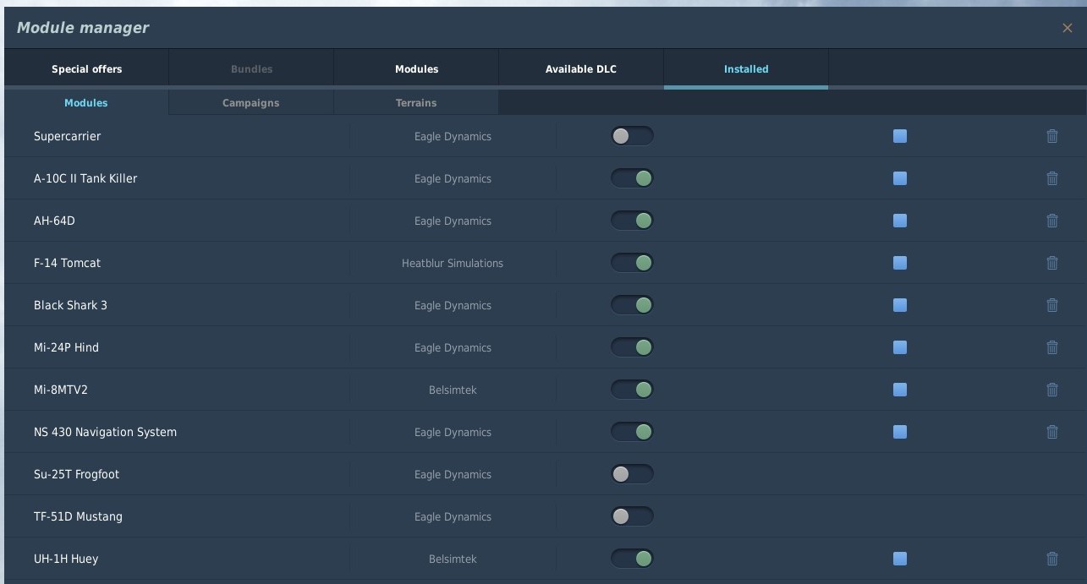Click the Mi-24P Hind name
The height and width of the screenshot is (584, 1087).
point(66,347)
